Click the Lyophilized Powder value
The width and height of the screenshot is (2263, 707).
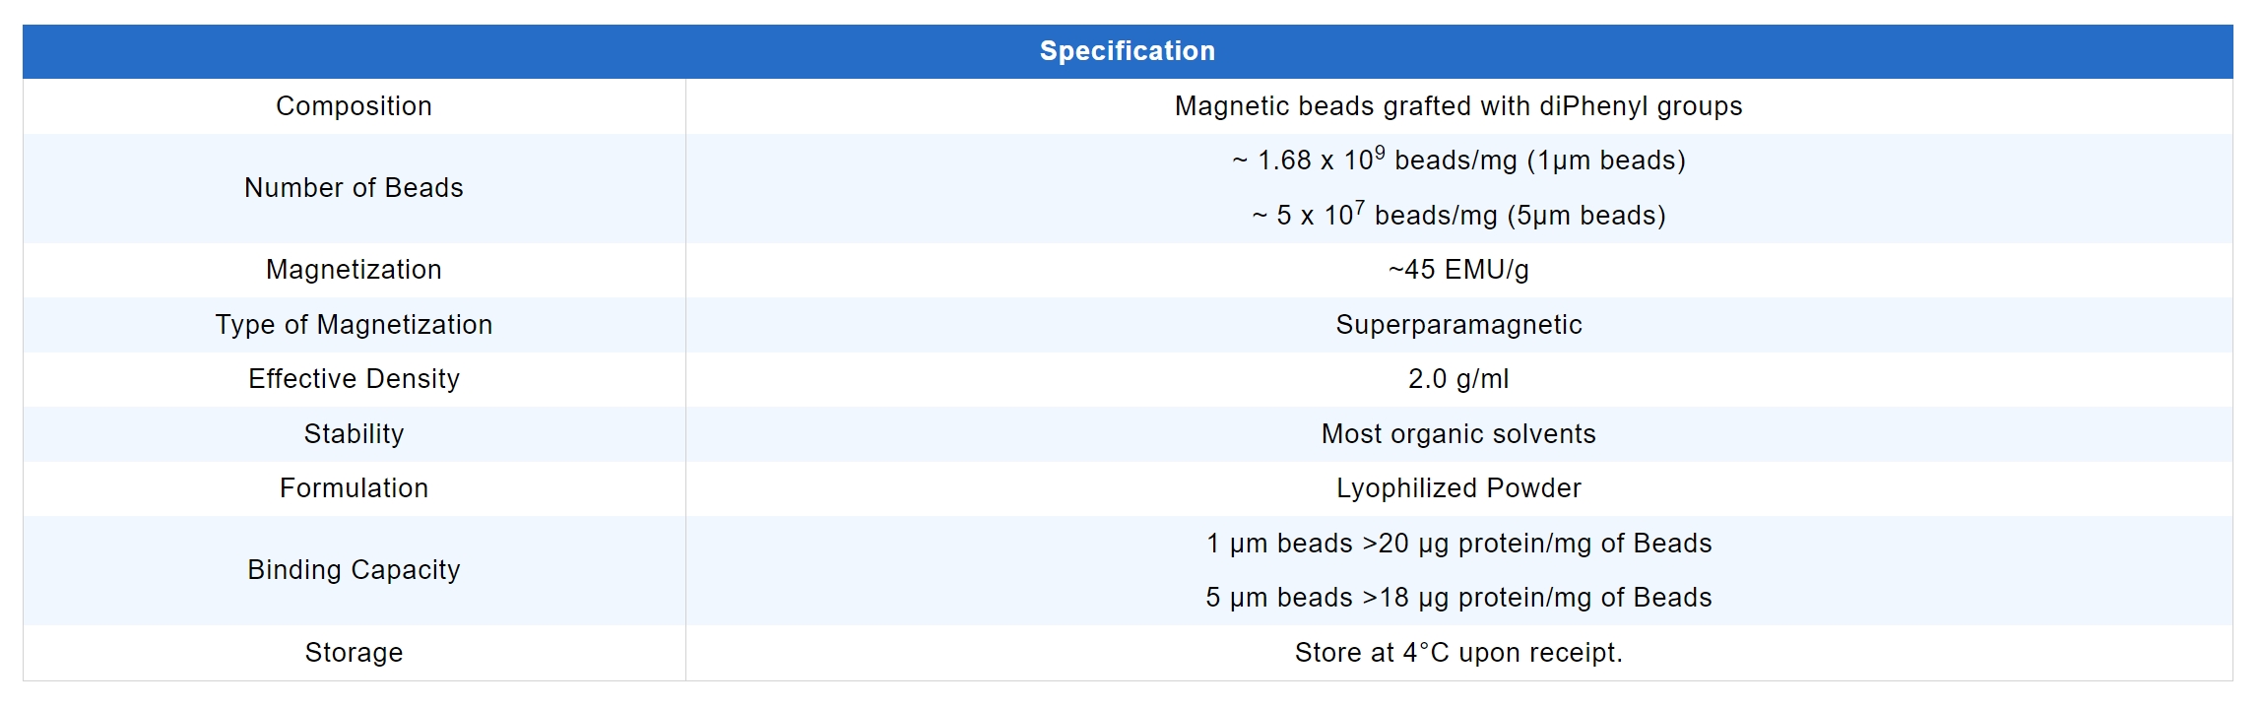click(x=1457, y=488)
